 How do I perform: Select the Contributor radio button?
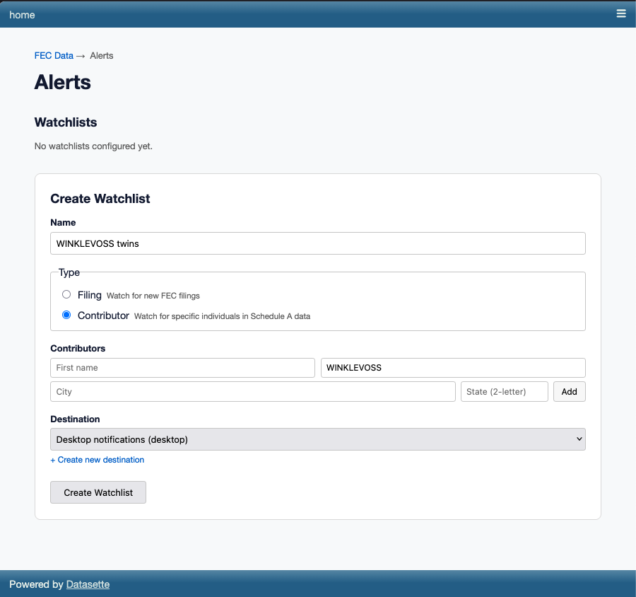click(66, 315)
